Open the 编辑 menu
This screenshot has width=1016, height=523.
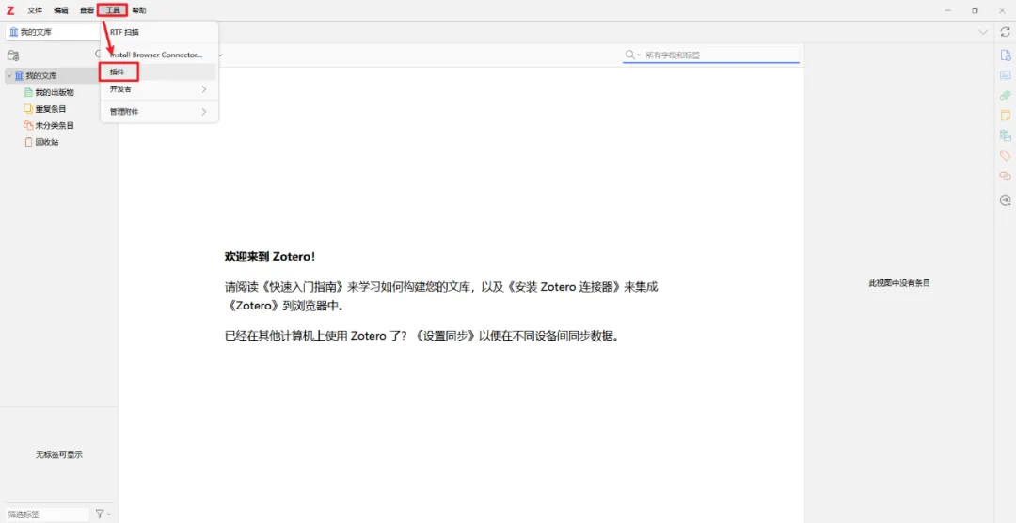61,10
